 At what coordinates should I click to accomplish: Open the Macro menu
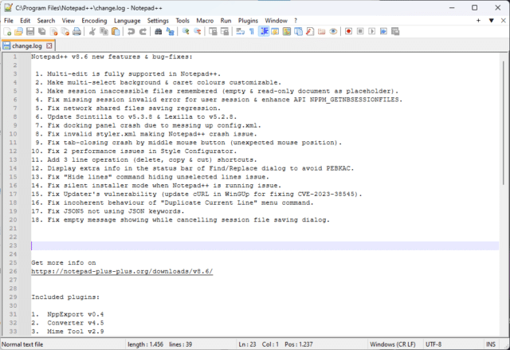click(205, 21)
